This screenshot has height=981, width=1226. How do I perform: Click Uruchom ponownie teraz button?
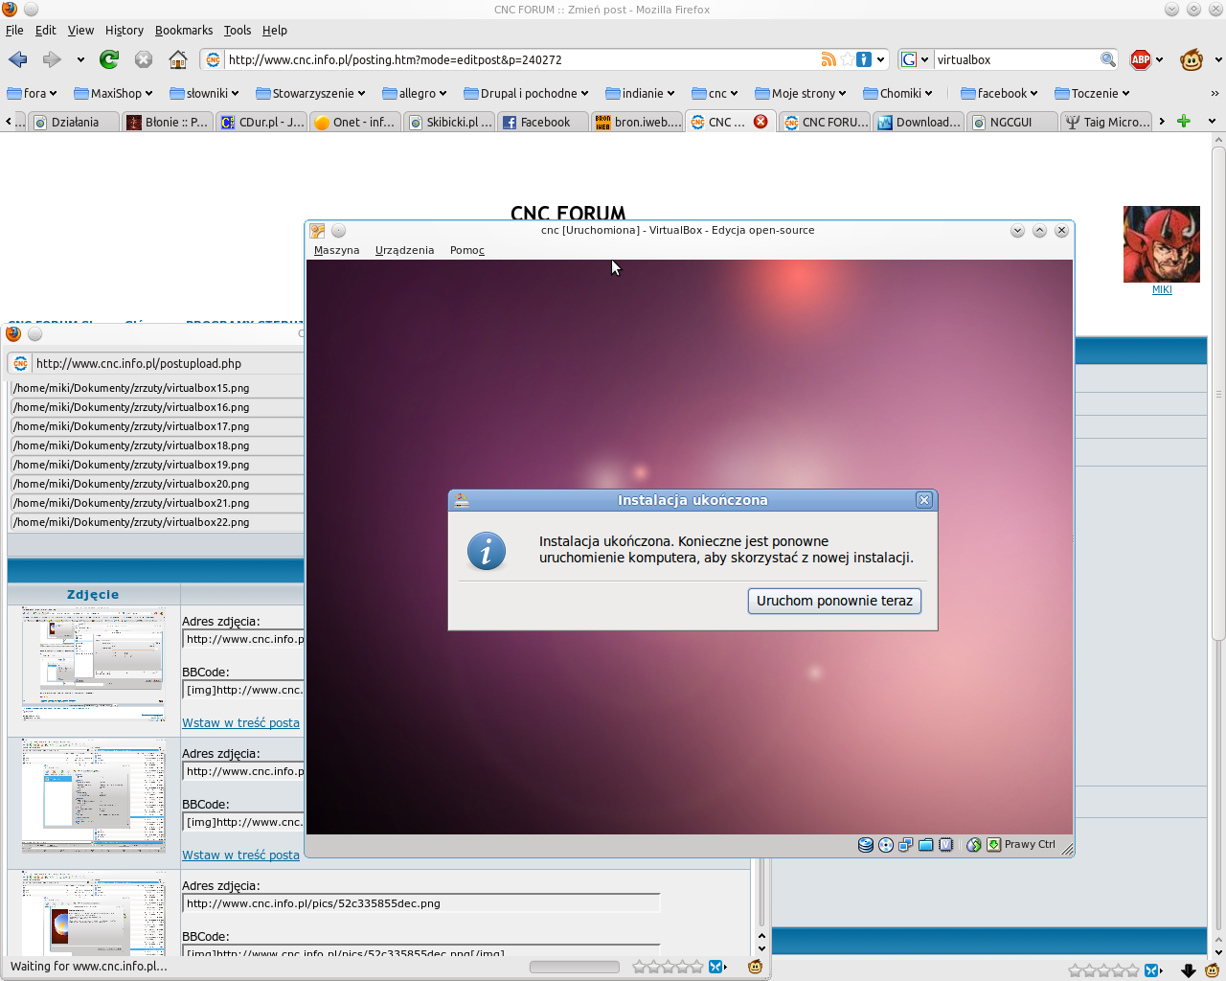(x=834, y=601)
